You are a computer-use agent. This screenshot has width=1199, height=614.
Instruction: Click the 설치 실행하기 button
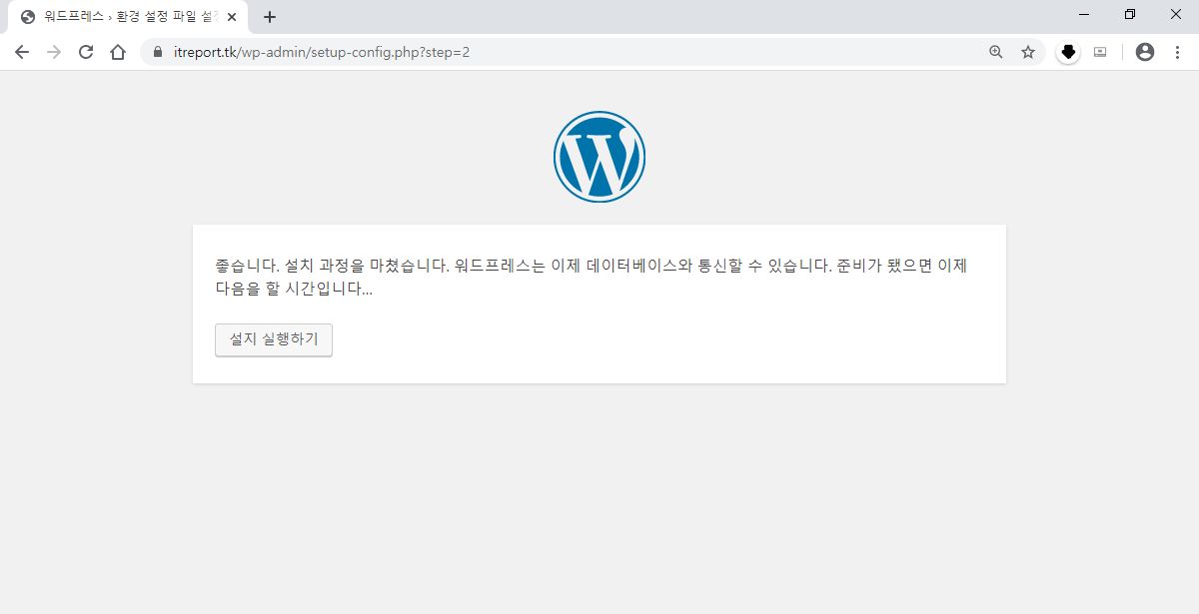[274, 339]
